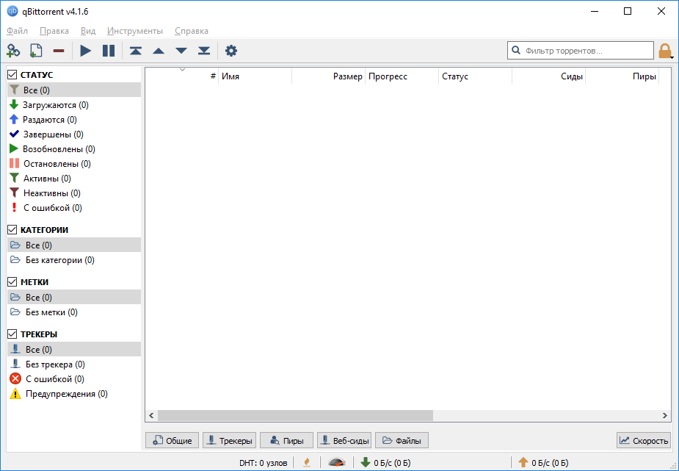This screenshot has height=471, width=679.
Task: Open the Файл menu
Action: [18, 31]
